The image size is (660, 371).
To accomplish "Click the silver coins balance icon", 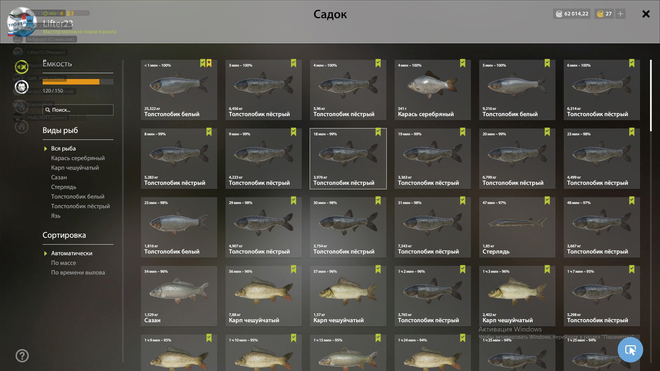I will click(x=559, y=14).
